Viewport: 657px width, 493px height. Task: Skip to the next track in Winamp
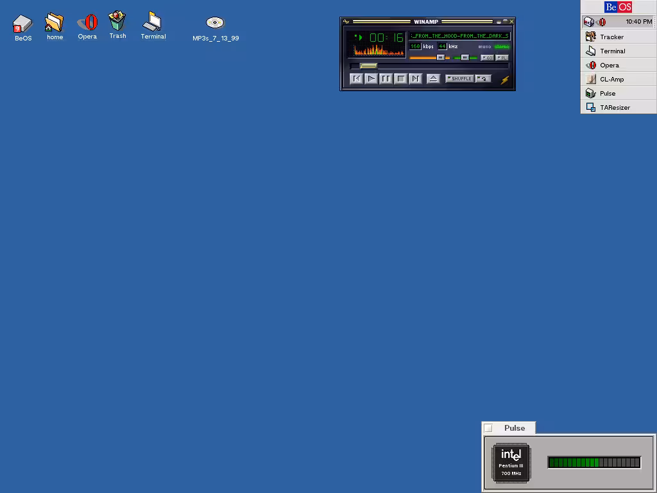click(x=415, y=79)
